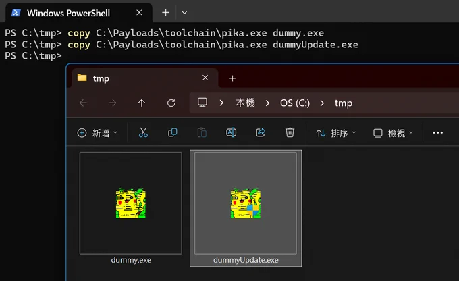459x281 pixels.
Task: Select the dummyUpdate.exe file thumbnail
Action: tap(246, 203)
